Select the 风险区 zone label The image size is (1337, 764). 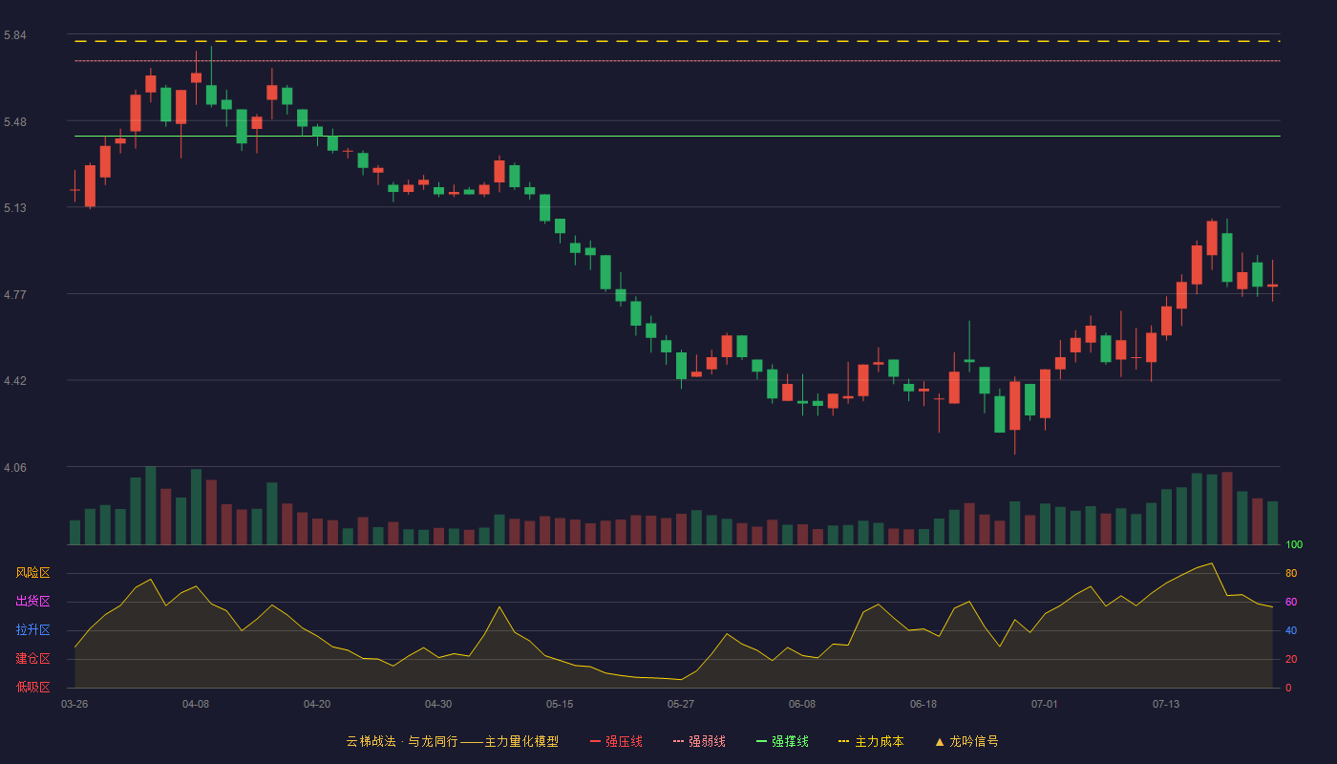[x=32, y=573]
